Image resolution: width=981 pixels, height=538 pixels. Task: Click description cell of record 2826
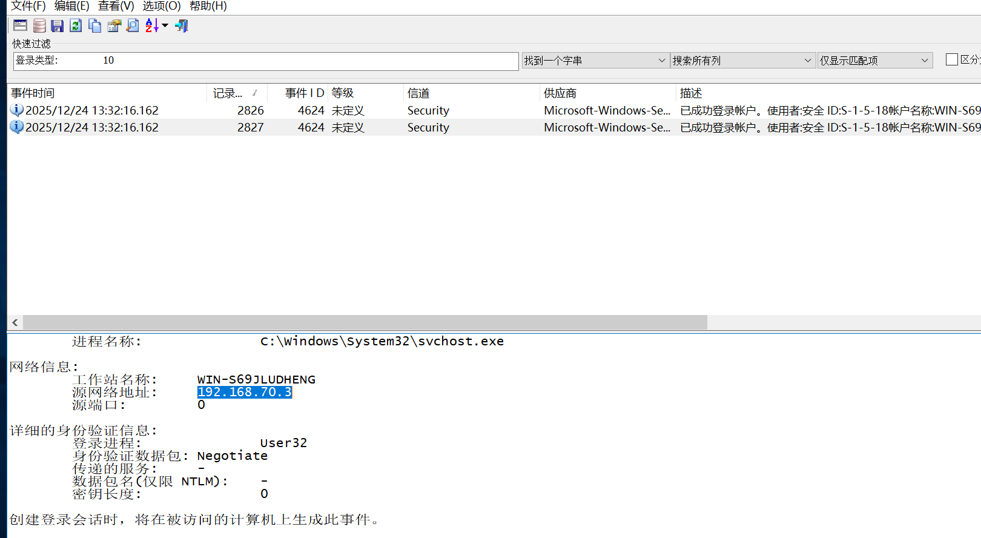click(x=830, y=110)
